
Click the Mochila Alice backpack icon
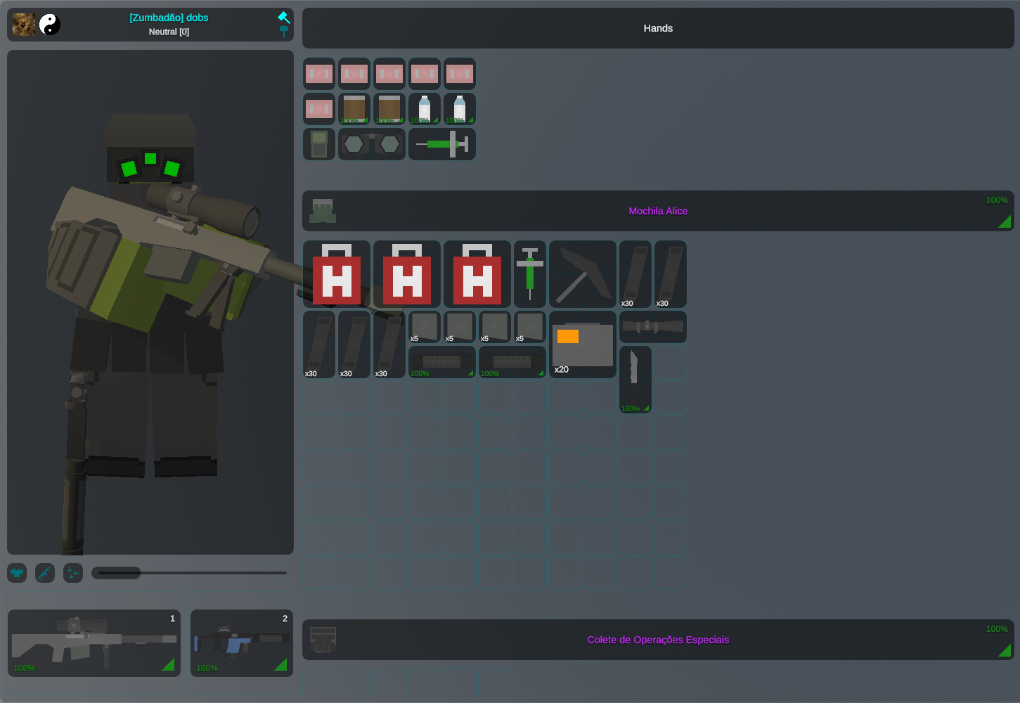tap(323, 211)
